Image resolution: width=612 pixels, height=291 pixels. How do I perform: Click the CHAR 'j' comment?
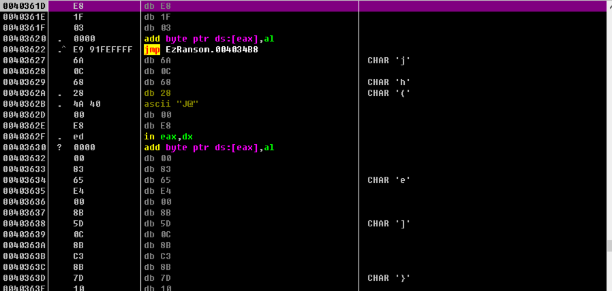tap(388, 61)
